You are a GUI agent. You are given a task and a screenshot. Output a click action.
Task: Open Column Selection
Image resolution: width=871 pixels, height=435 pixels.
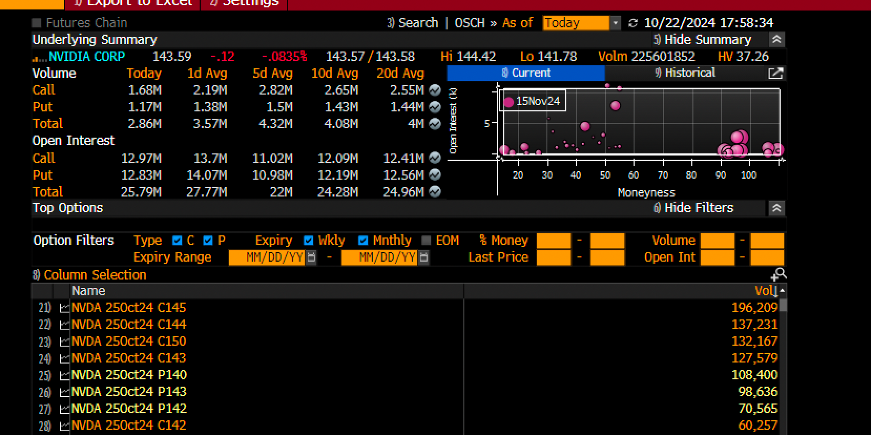[x=89, y=275]
